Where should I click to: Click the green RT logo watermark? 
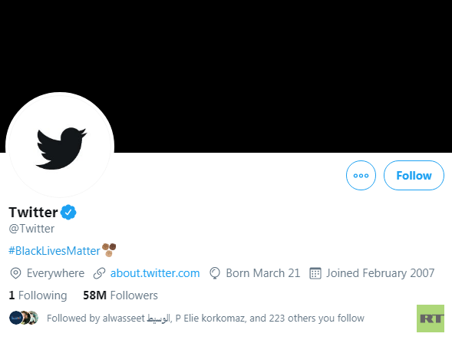tap(431, 319)
